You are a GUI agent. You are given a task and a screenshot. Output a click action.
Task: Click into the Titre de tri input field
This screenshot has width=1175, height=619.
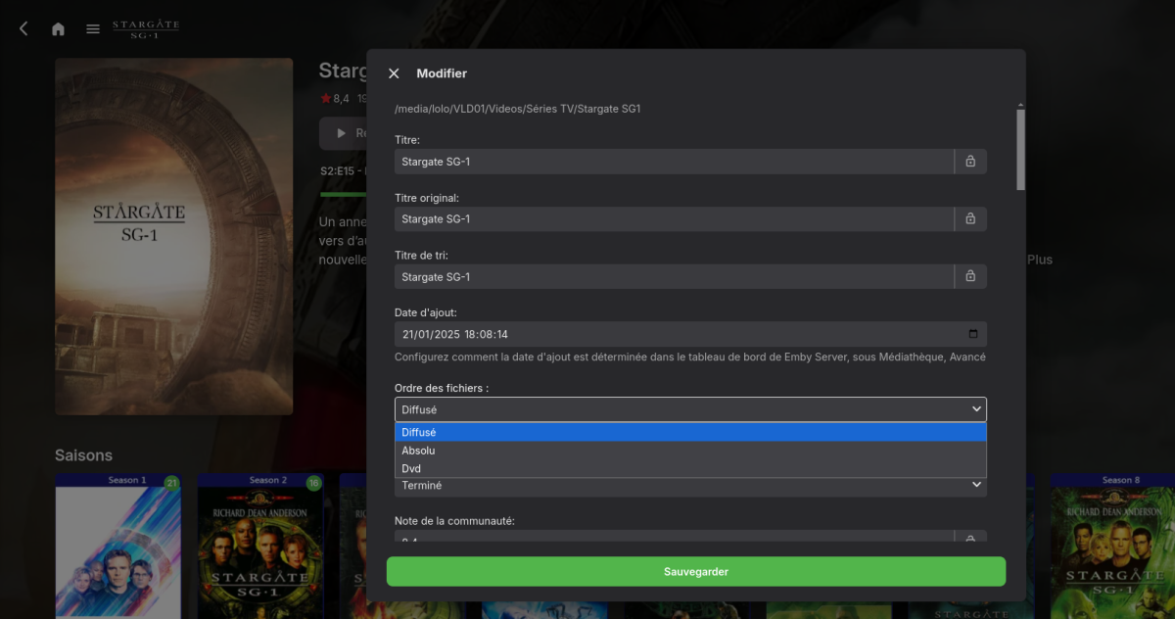(x=674, y=277)
